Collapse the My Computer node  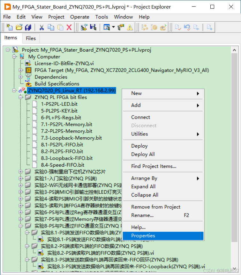(x=14, y=56)
